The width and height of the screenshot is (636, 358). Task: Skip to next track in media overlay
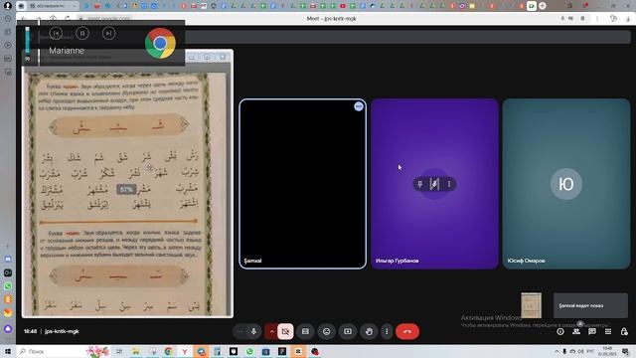pyautogui.click(x=108, y=33)
